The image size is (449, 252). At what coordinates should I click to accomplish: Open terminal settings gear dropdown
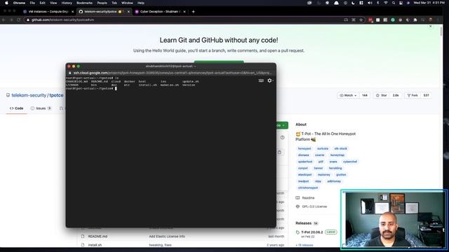point(270,80)
